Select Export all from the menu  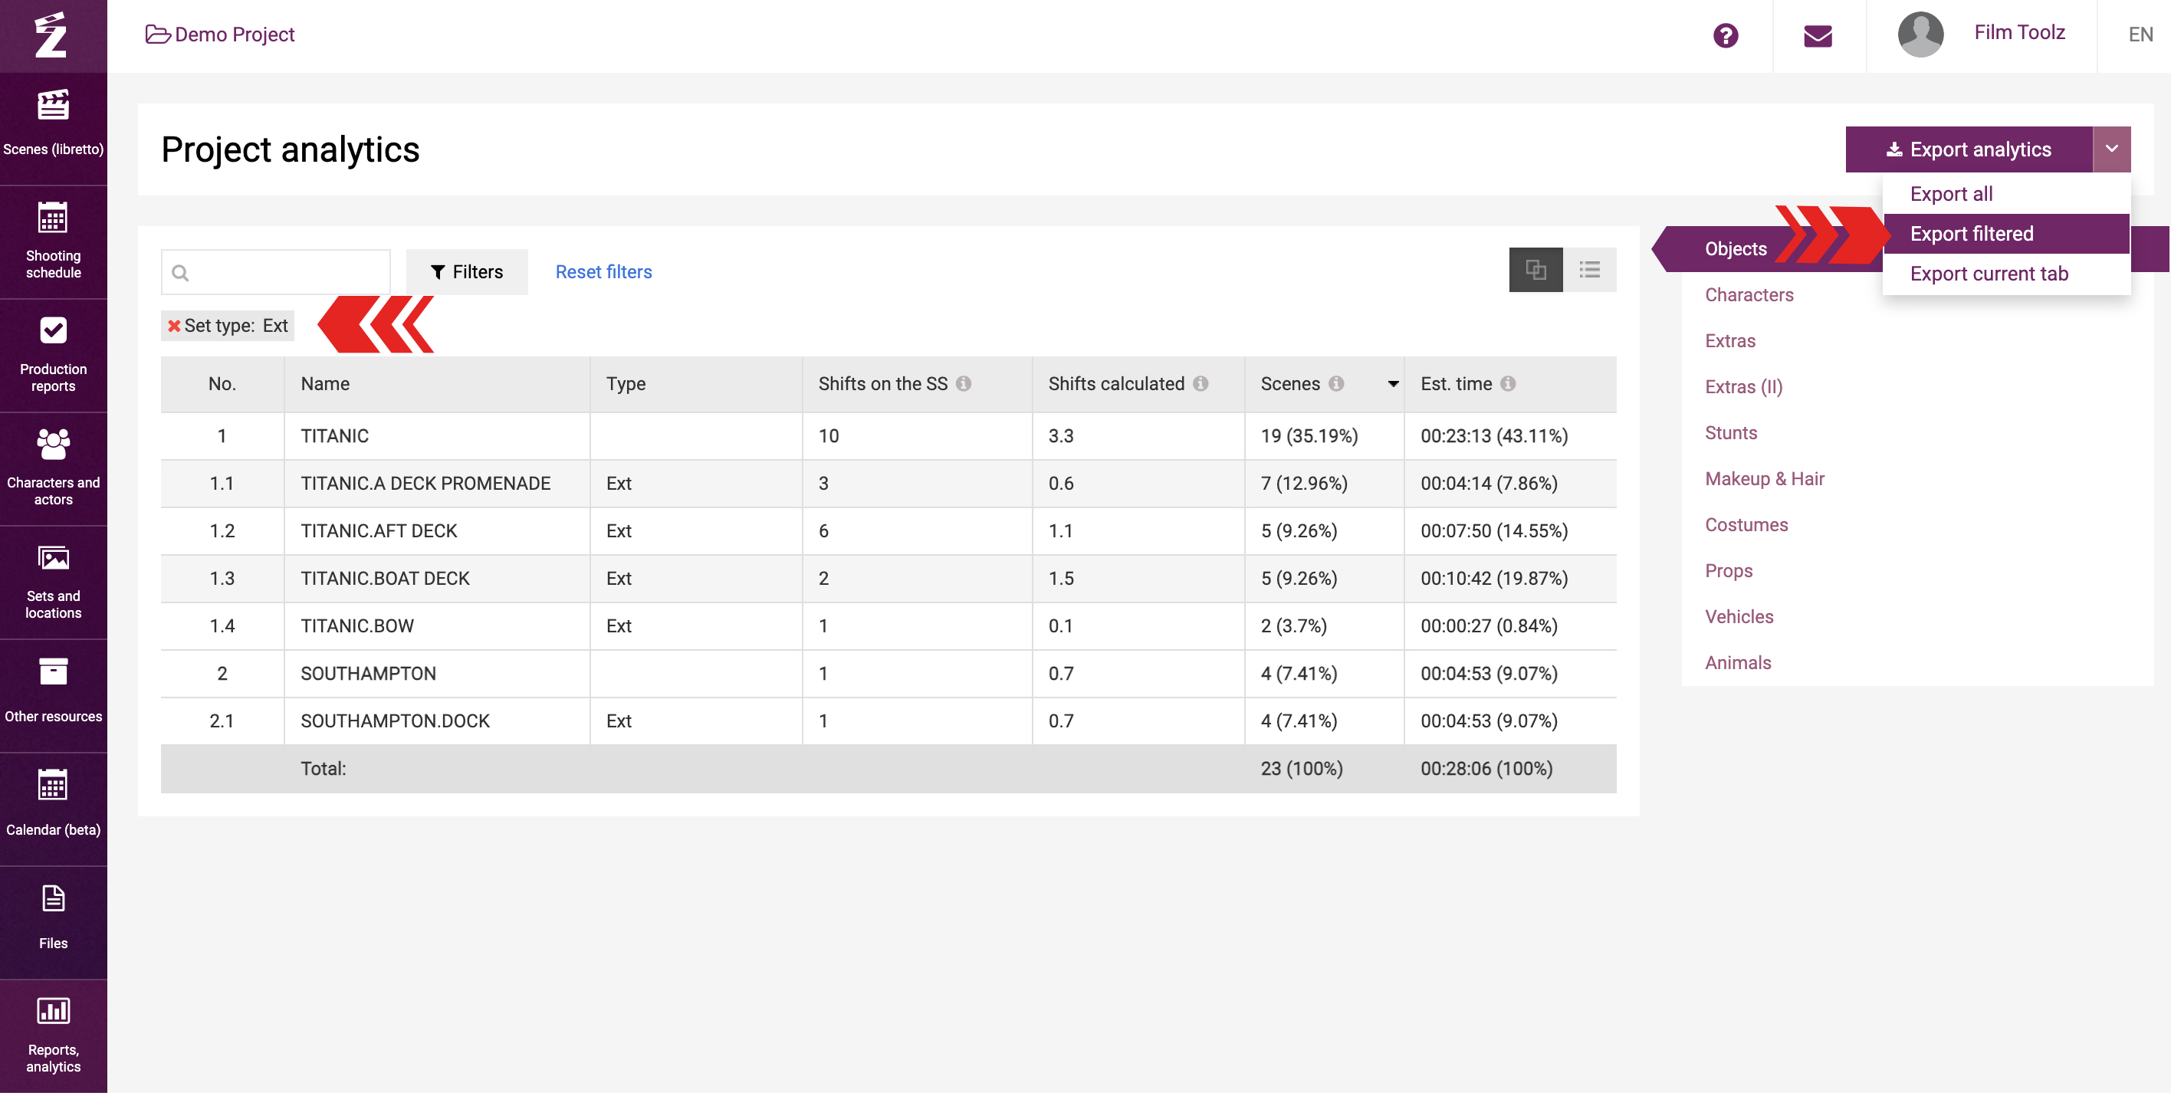tap(2006, 194)
